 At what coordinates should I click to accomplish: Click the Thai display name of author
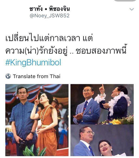click(x=49, y=9)
